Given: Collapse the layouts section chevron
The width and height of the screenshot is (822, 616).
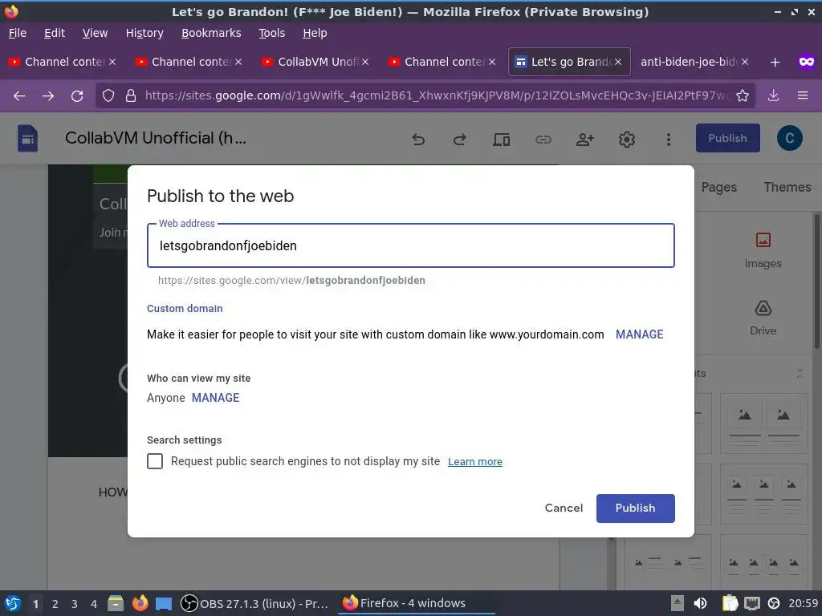Looking at the screenshot, I should pos(800,374).
